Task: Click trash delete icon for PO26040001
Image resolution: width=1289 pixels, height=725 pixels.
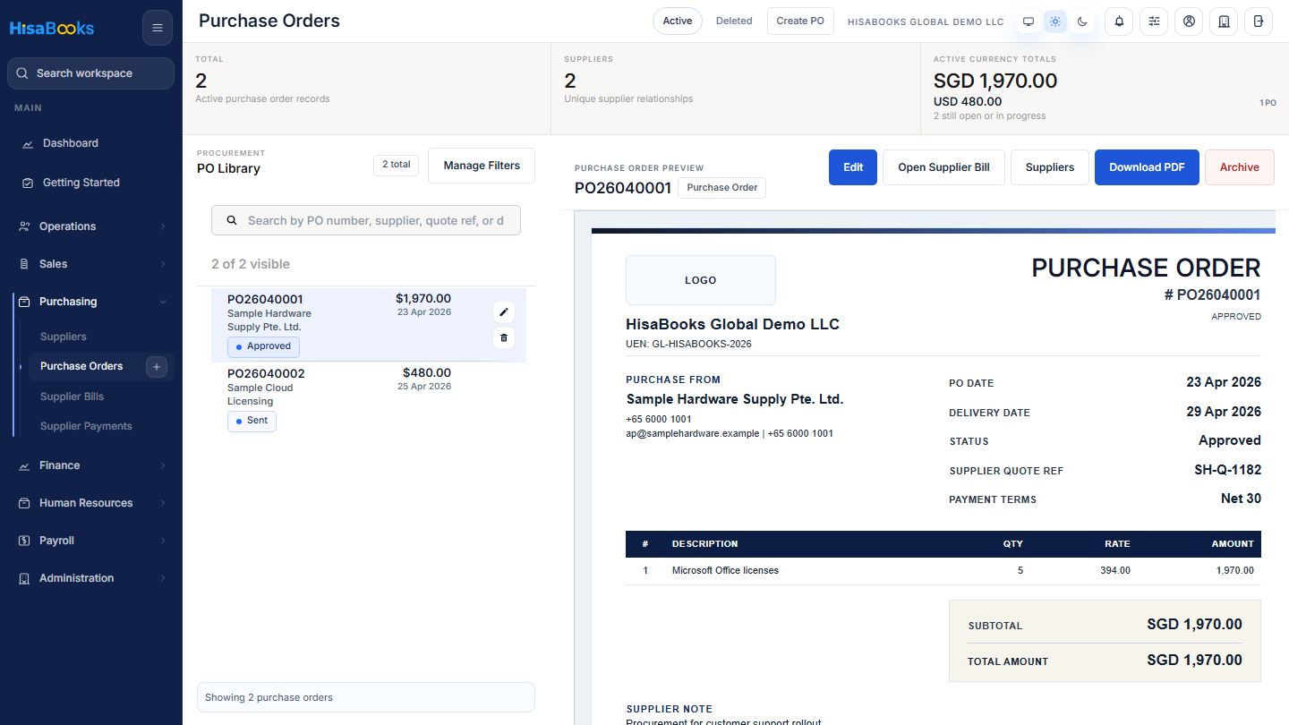Action: coord(504,337)
